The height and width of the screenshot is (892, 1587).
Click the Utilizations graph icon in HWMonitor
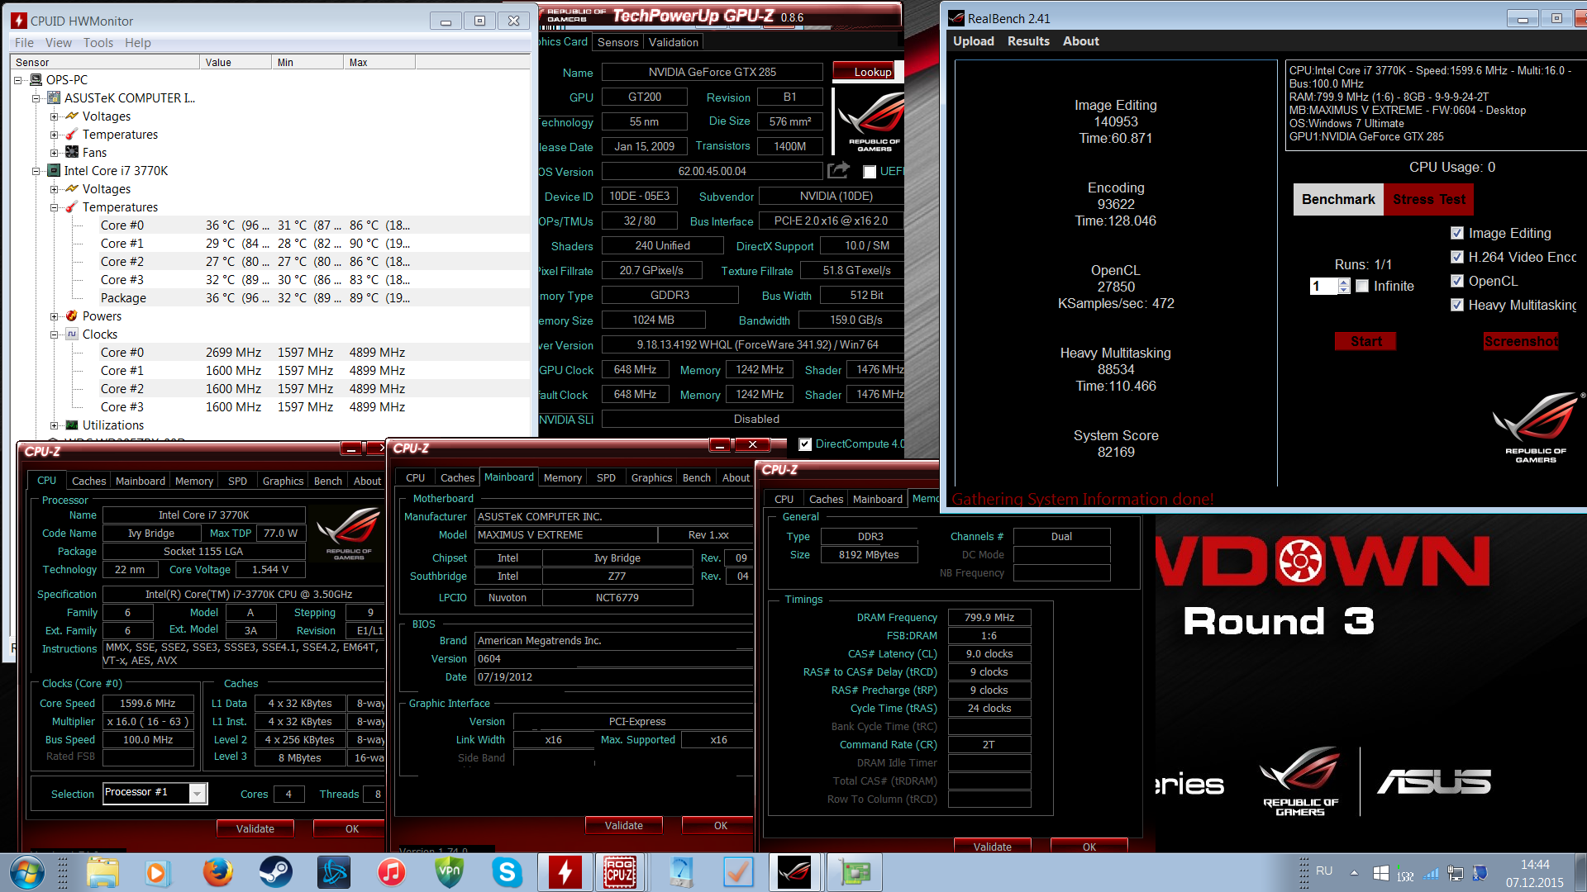72,425
